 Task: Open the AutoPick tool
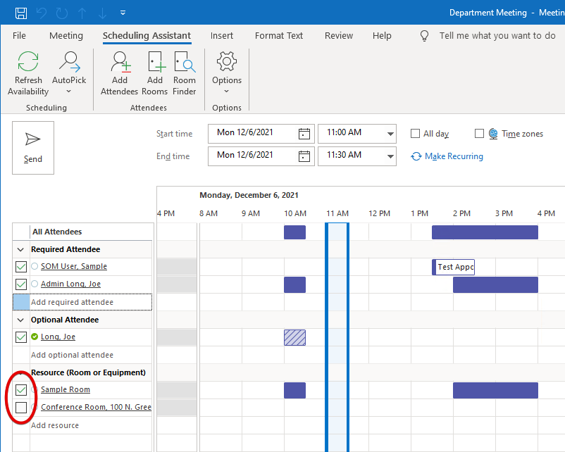tap(69, 62)
